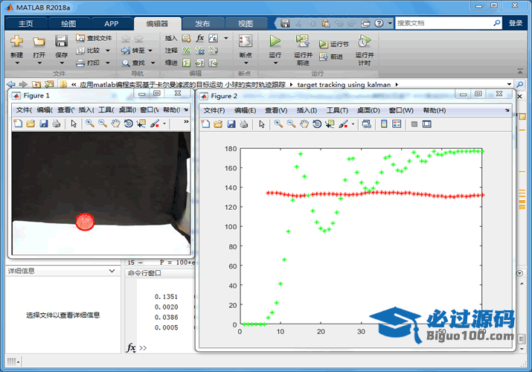
Task: Expand the New (新建) dropdown arrow
Action: tap(17, 63)
